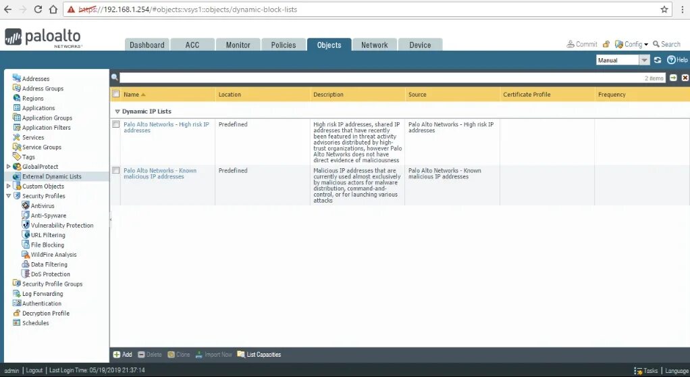Click the Antivirus icon

click(x=26, y=205)
